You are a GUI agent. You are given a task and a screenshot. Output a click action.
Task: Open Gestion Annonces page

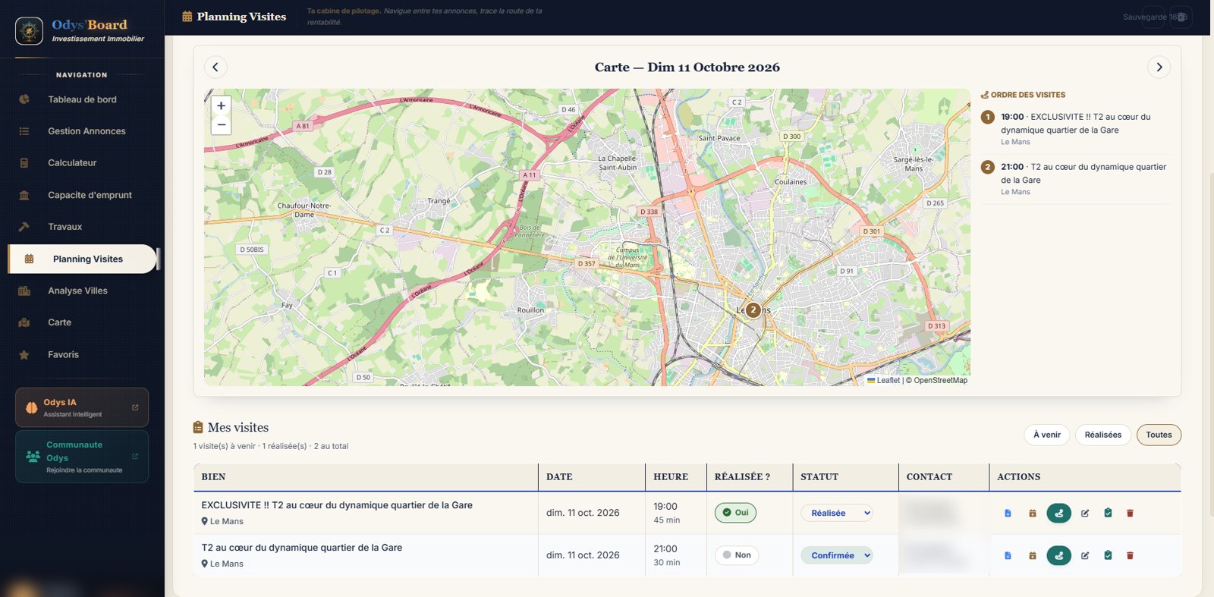click(82, 131)
